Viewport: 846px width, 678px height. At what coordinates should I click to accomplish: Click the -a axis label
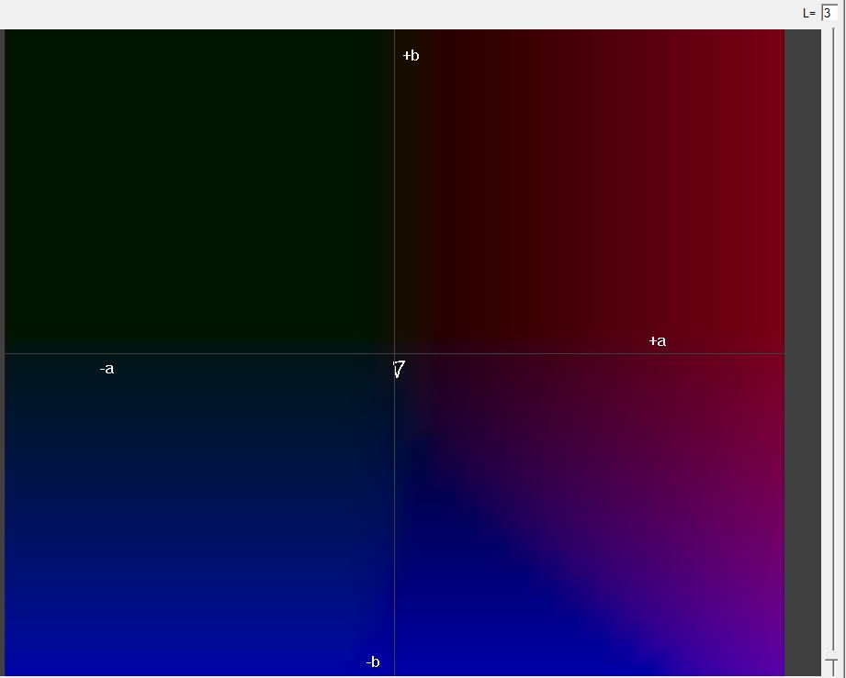[x=107, y=369]
